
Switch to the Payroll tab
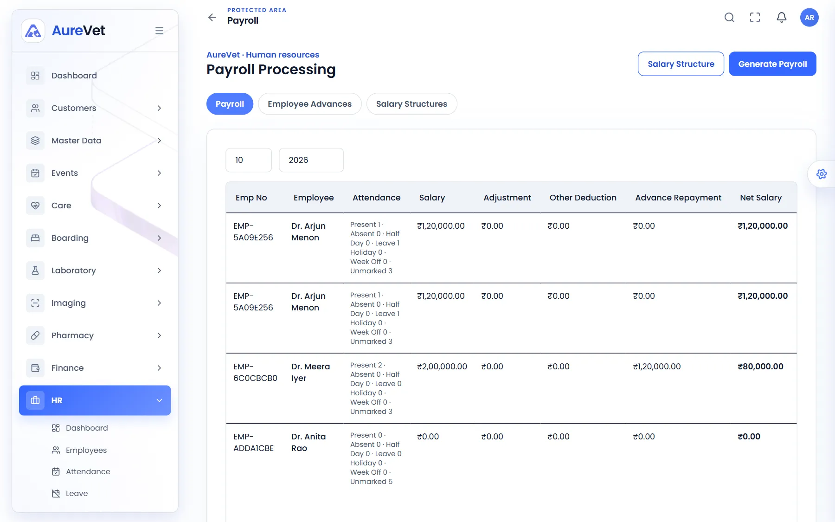pos(230,104)
